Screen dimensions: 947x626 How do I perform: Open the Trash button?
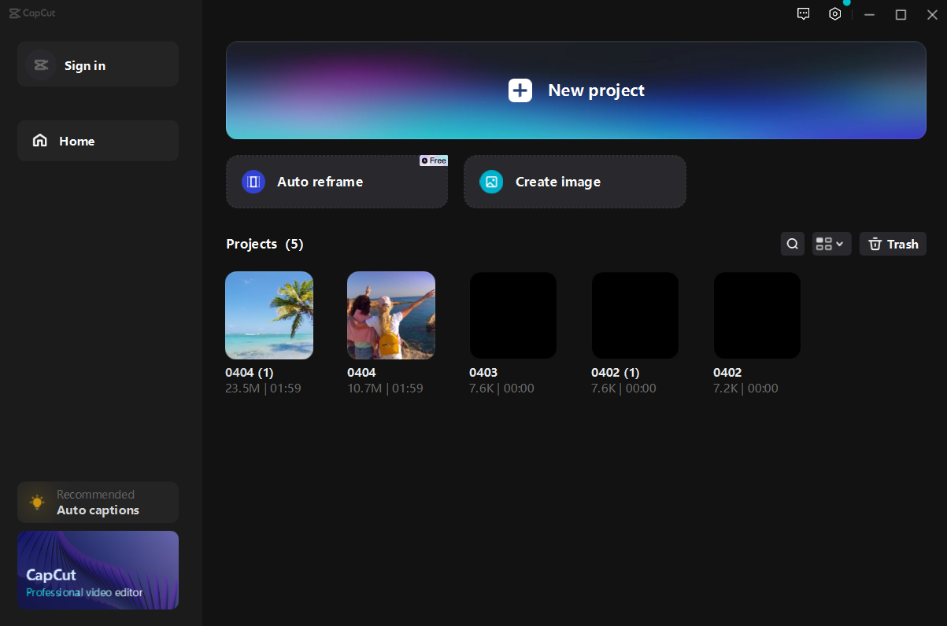[893, 244]
